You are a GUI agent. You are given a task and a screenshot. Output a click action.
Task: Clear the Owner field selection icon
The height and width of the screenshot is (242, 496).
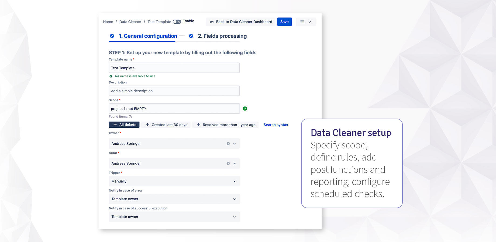click(228, 144)
